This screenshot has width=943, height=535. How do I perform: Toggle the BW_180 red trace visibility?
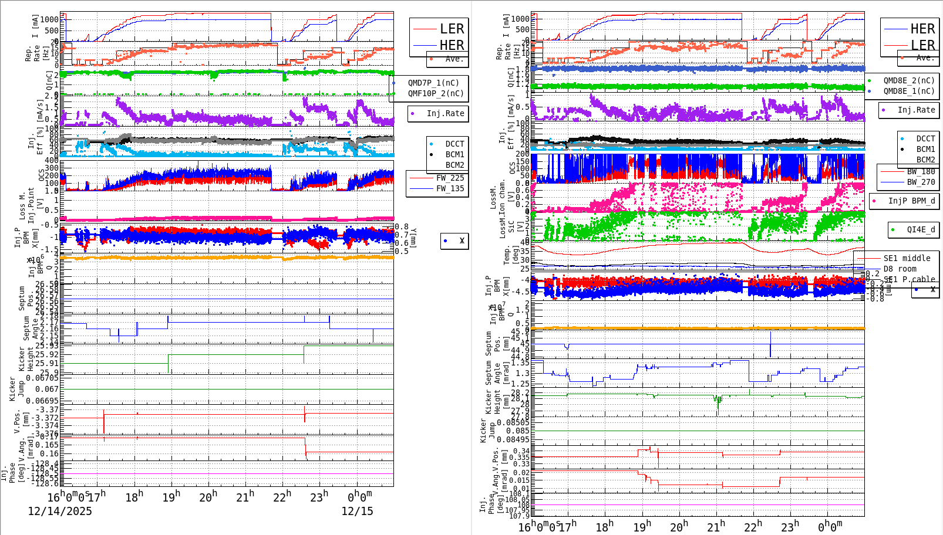[892, 172]
